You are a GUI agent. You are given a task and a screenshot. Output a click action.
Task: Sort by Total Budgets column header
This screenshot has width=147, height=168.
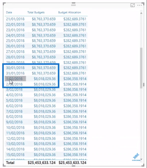[x=36, y=12]
